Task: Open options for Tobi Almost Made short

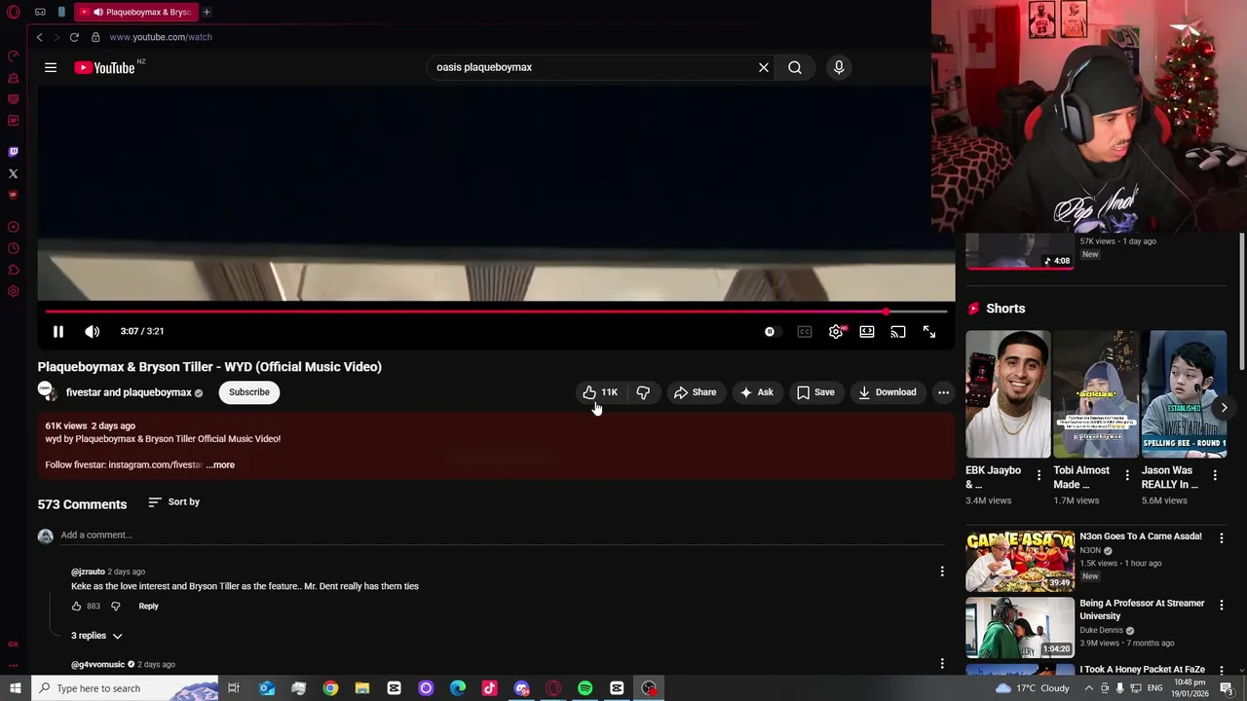Action: pyautogui.click(x=1127, y=476)
